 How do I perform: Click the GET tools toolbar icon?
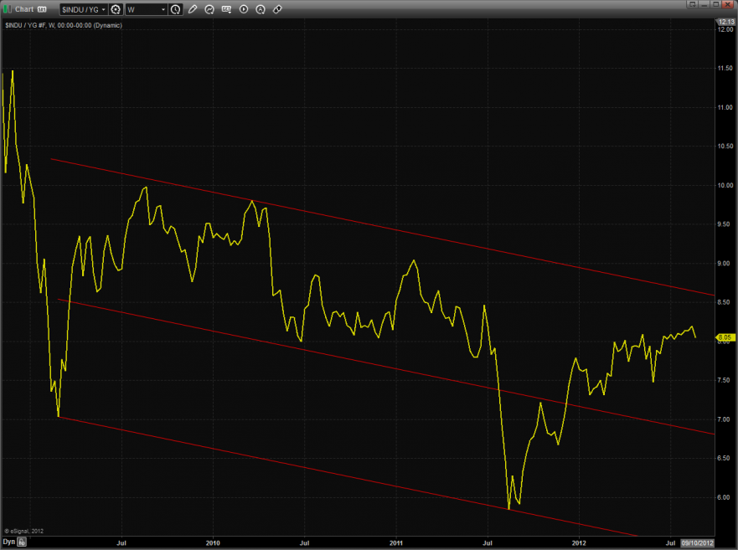[226, 9]
